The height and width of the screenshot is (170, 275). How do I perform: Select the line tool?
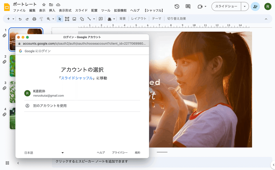(x=89, y=19)
